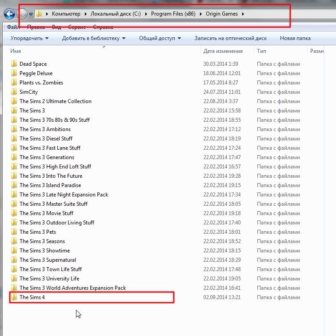This screenshot has width=336, height=336.
Task: Select The Sims 3 Into The Future folder icon
Action: [14, 176]
